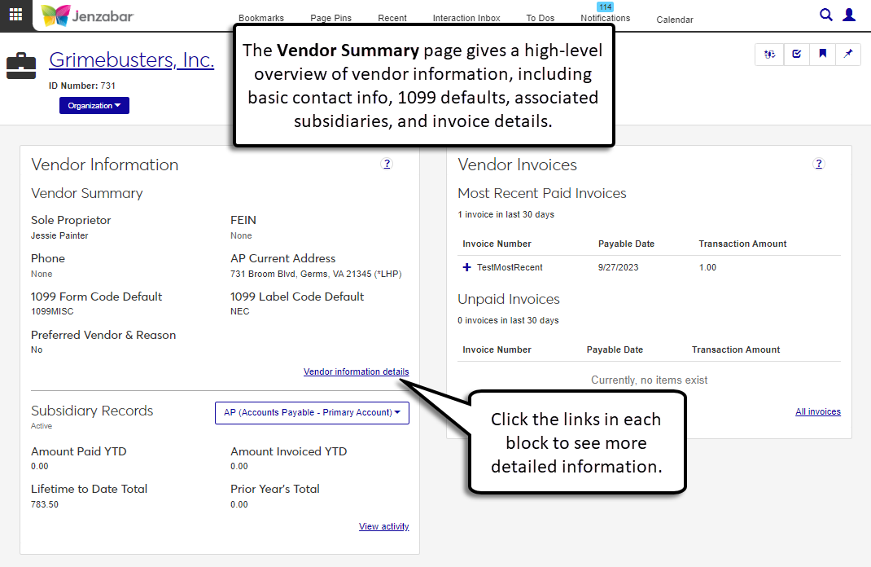Open the AP Accounts Payable subsidiary dropdown
This screenshot has width=871, height=567.
pyautogui.click(x=313, y=412)
